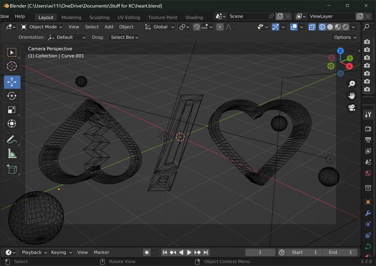Click the new scene icon
Image resolution: width=376 pixels, height=266 pixels.
tap(280, 16)
